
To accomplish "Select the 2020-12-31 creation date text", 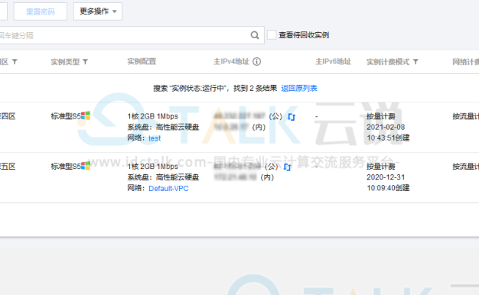I will [x=386, y=177].
